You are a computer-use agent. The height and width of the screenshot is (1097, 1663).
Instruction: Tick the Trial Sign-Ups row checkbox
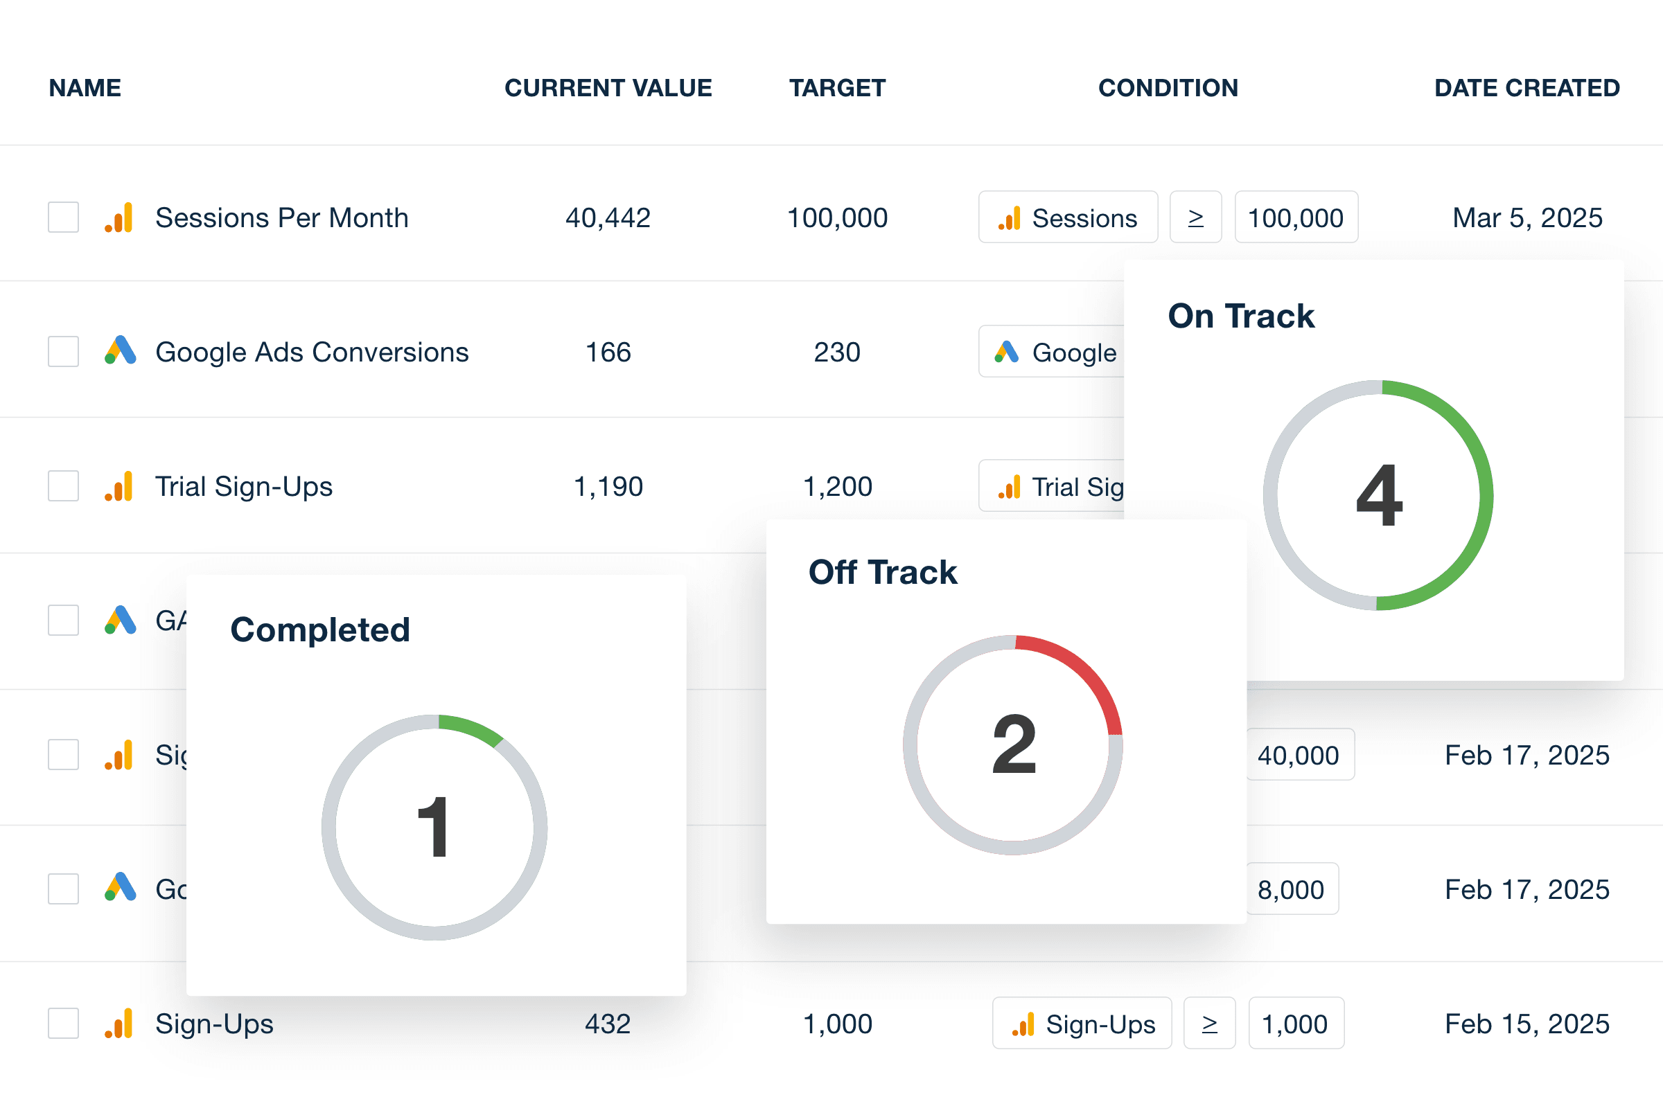click(63, 486)
